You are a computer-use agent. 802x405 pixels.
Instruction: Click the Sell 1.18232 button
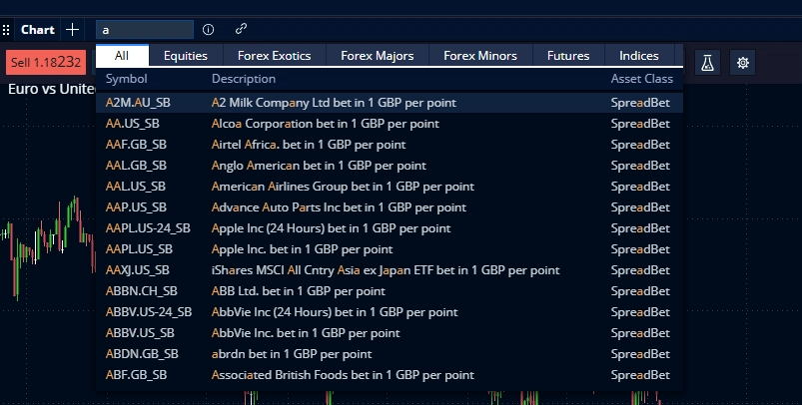pyautogui.click(x=46, y=62)
